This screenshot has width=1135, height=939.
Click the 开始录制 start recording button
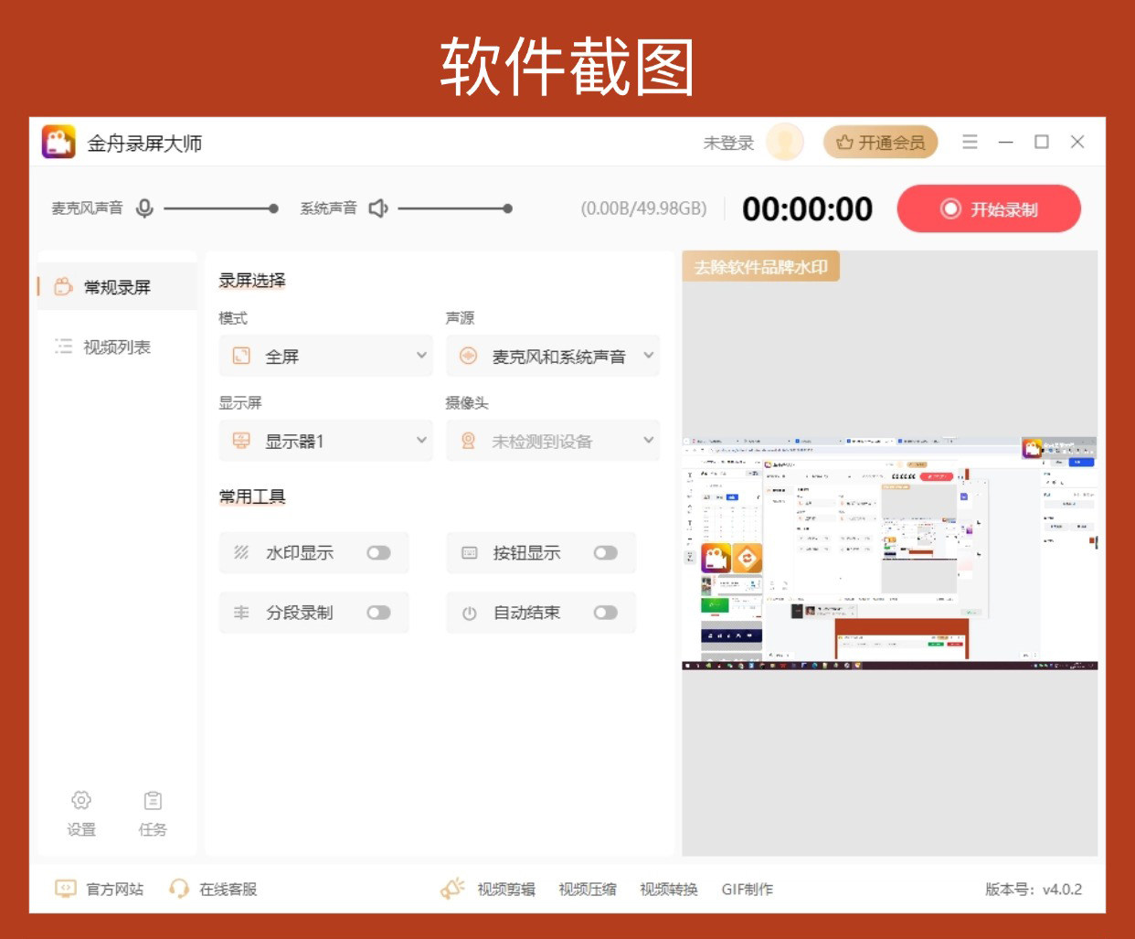click(x=989, y=208)
